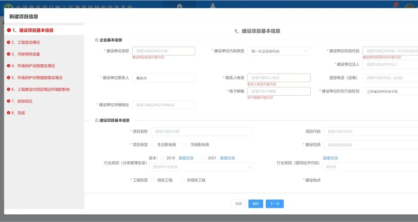The height and width of the screenshot is (222, 418).
Task: Switch to step 4、环境保护设施落实情况
Action: [33, 66]
